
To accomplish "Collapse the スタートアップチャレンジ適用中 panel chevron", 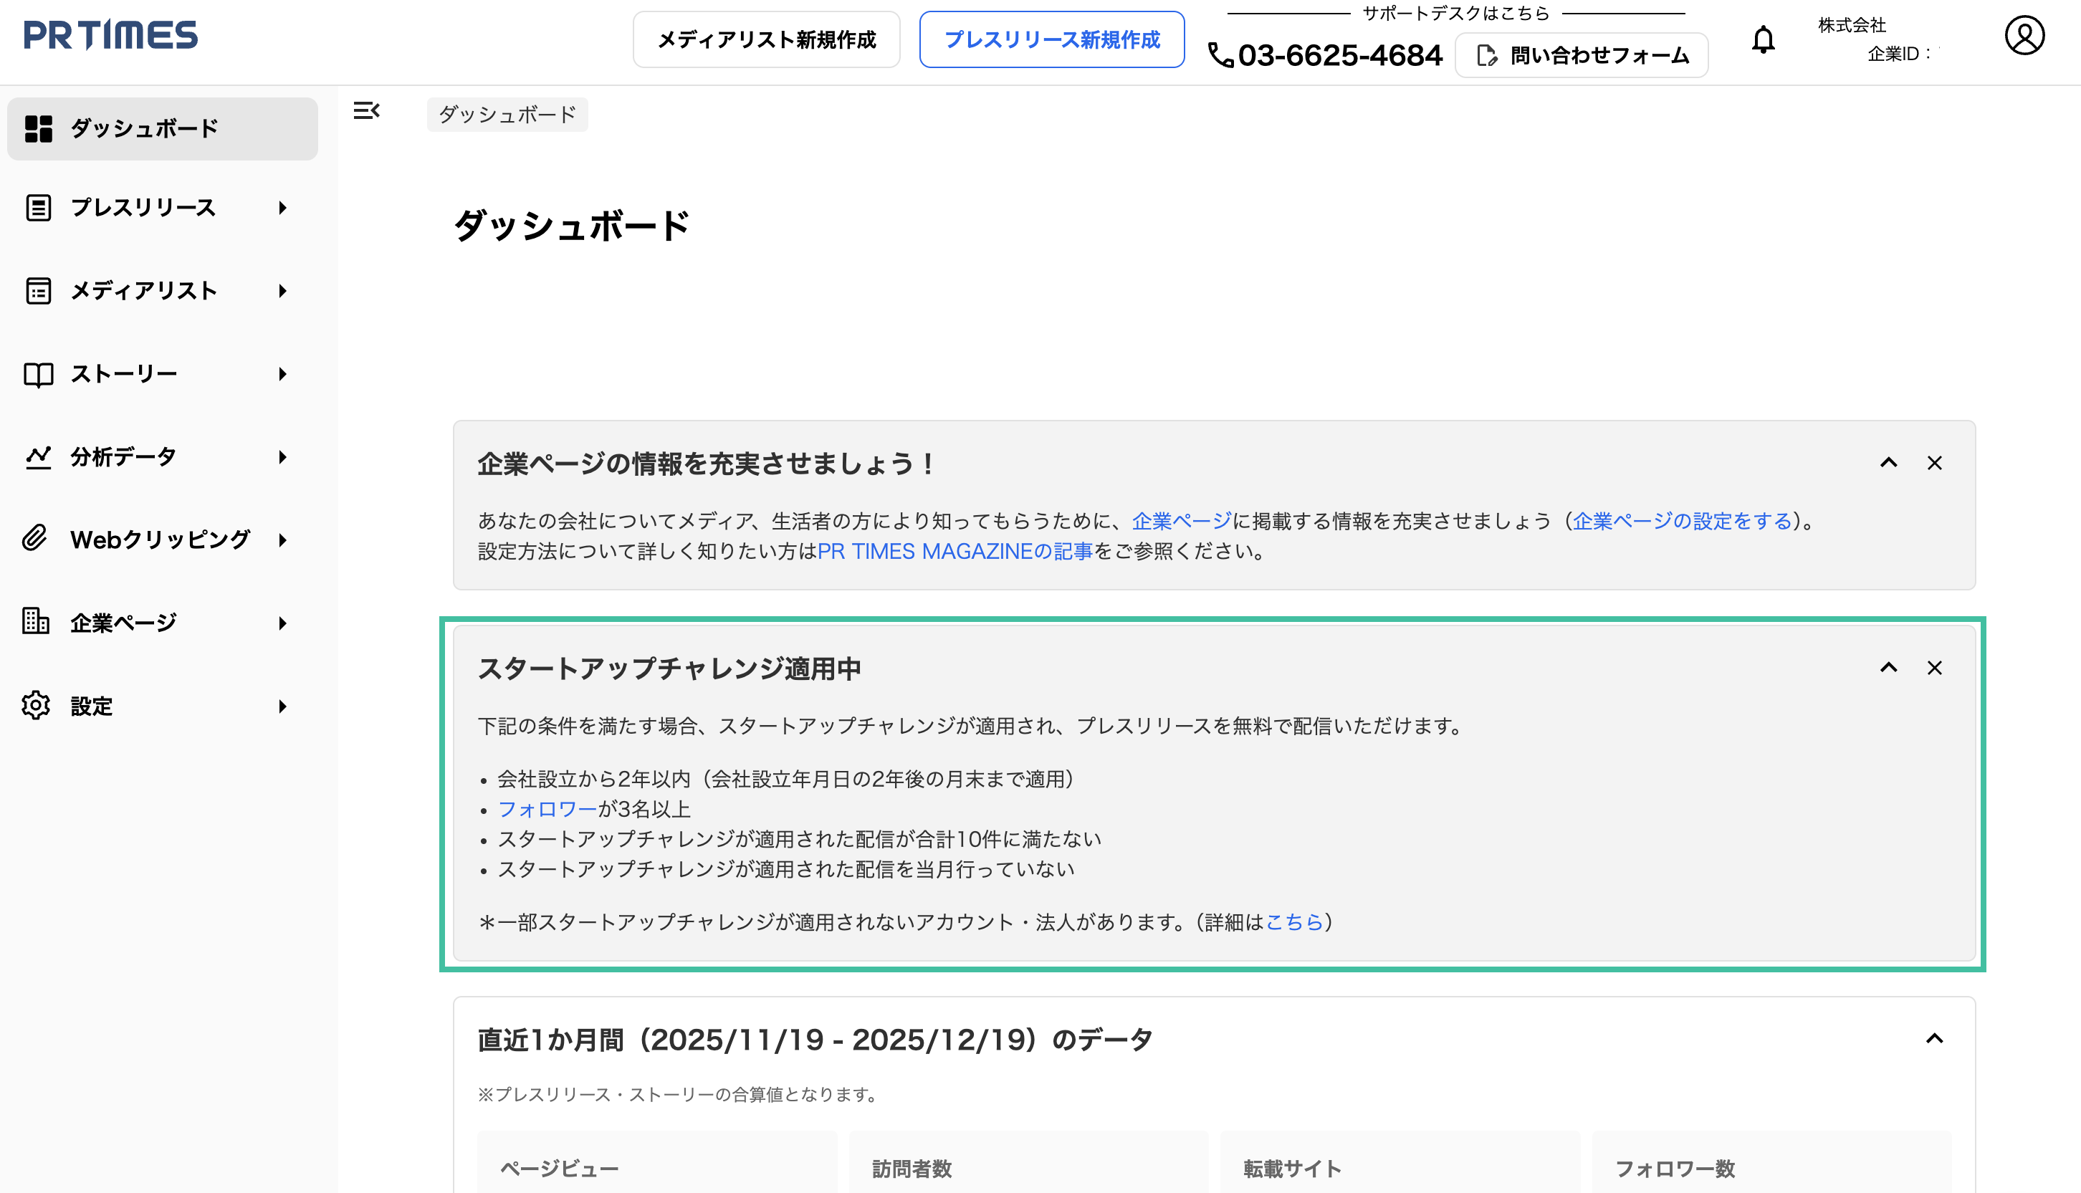I will click(1888, 668).
